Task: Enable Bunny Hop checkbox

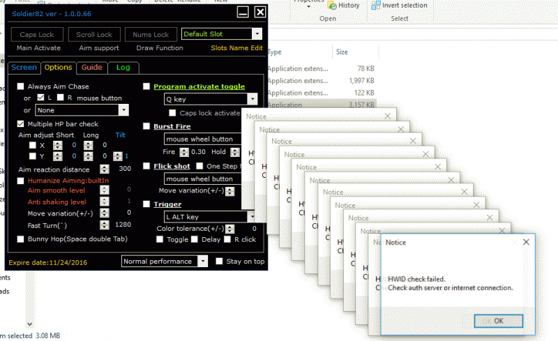Action: tap(21, 239)
